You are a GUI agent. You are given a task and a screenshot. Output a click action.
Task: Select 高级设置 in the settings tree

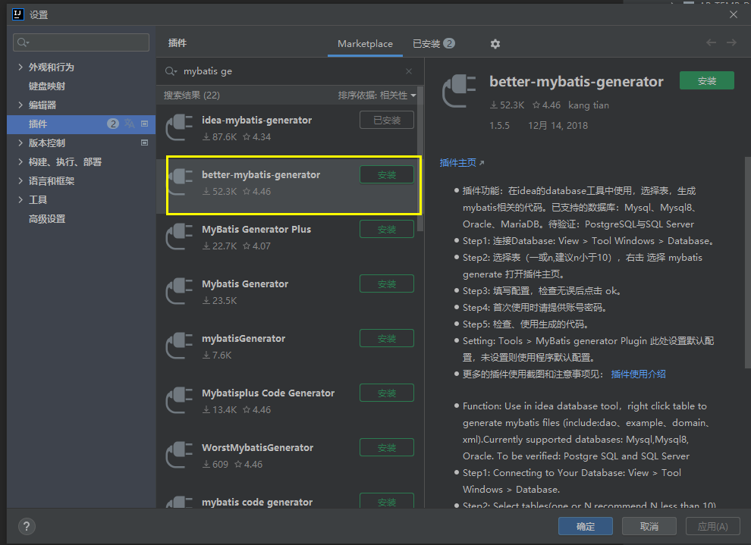point(47,218)
